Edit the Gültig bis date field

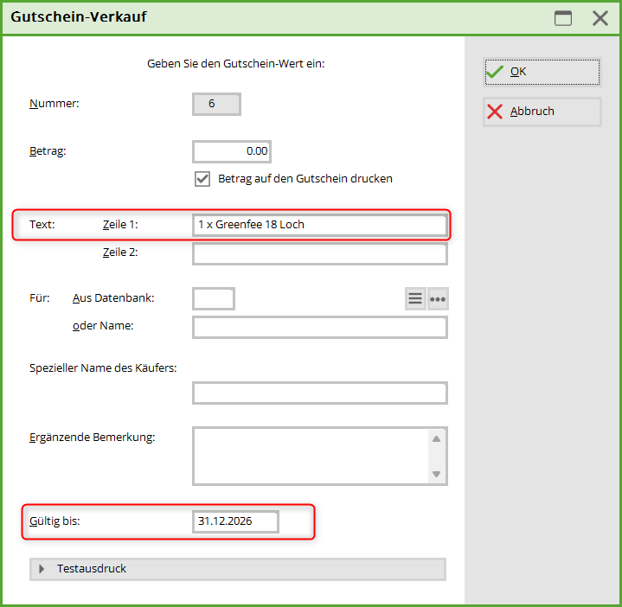(235, 521)
